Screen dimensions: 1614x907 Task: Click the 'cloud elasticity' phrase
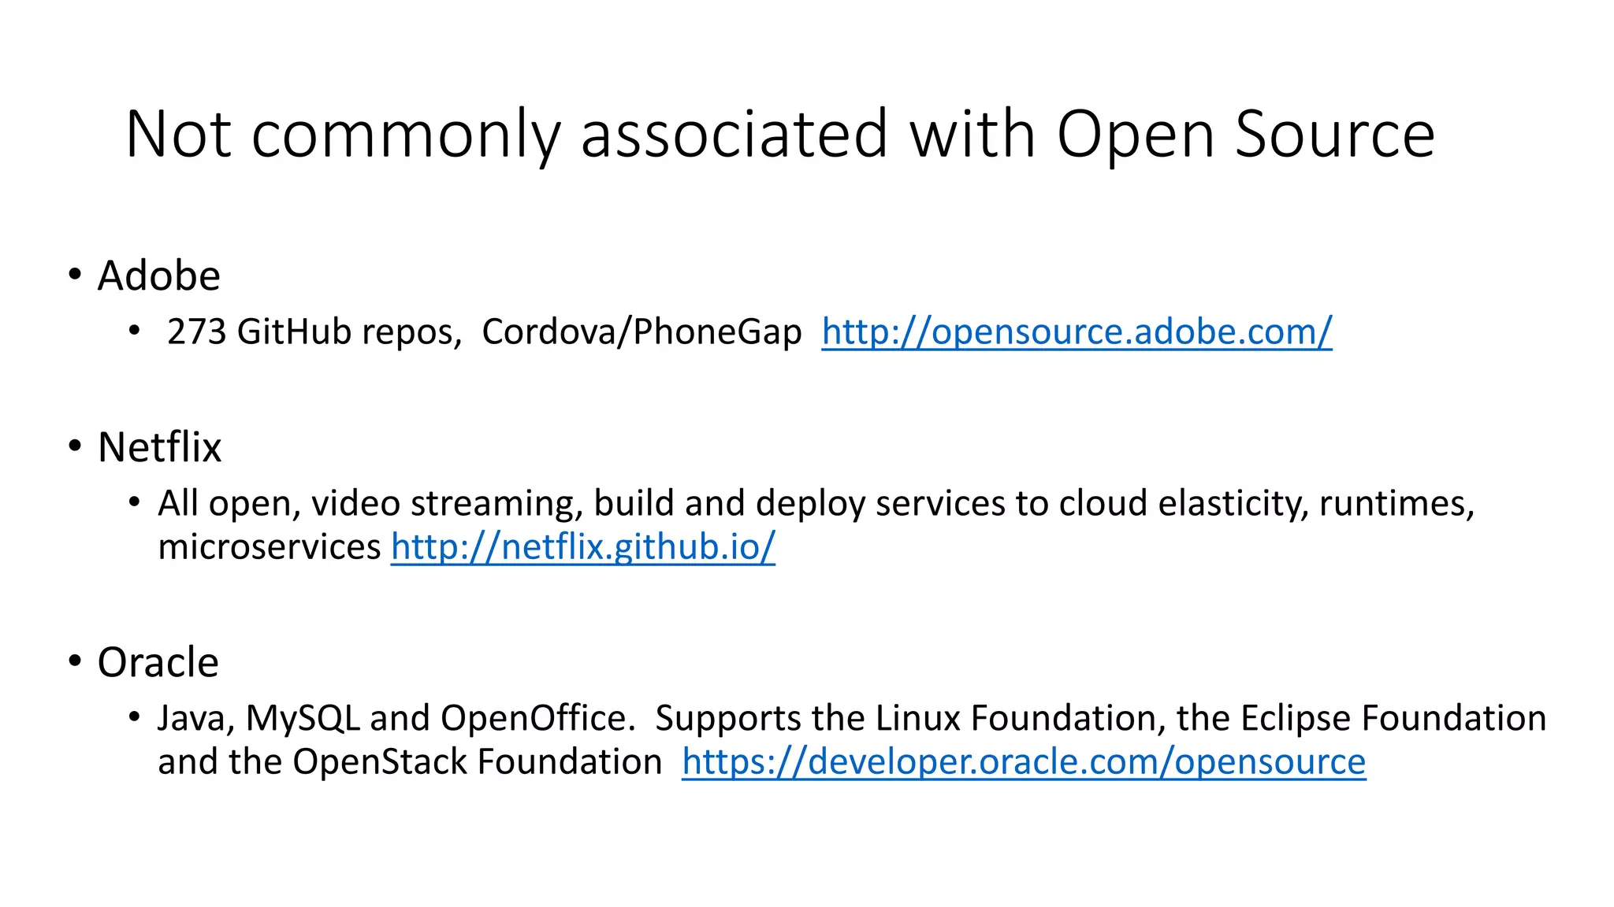pyautogui.click(x=1183, y=503)
